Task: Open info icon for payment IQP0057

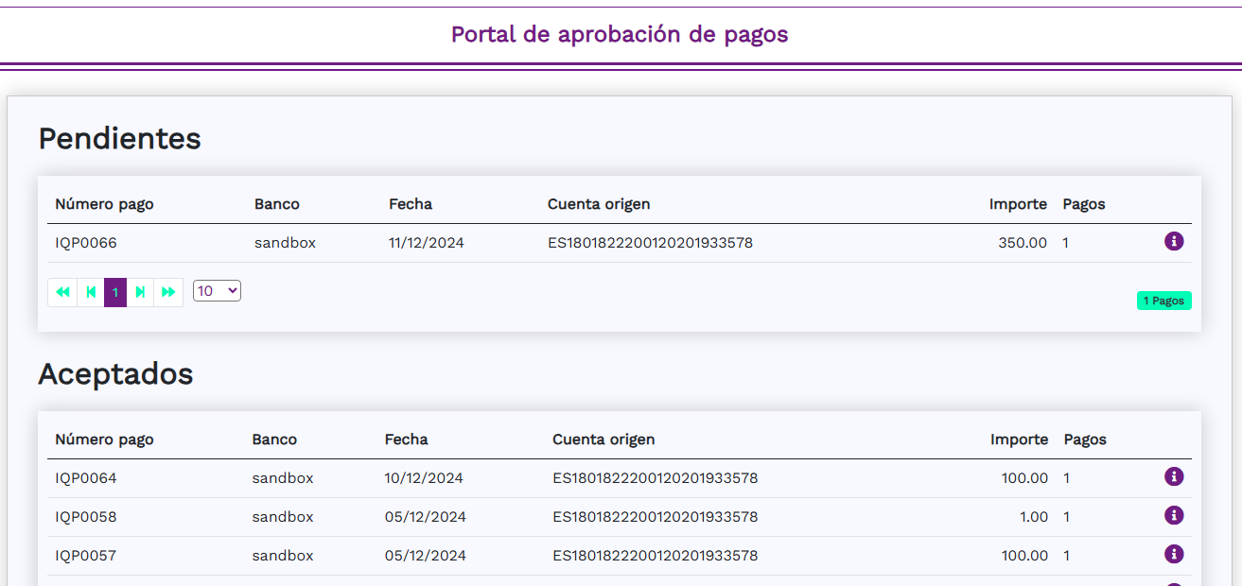Action: [x=1173, y=554]
